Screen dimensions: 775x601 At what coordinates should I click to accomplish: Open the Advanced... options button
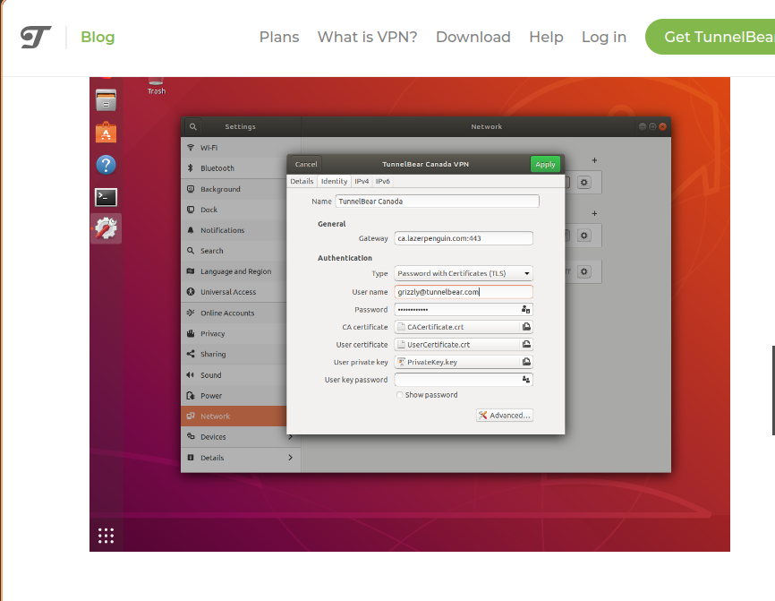(x=505, y=416)
